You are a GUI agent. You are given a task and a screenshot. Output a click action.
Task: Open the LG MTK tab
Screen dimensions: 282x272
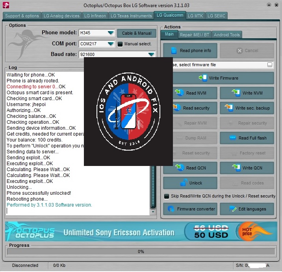[x=195, y=16]
